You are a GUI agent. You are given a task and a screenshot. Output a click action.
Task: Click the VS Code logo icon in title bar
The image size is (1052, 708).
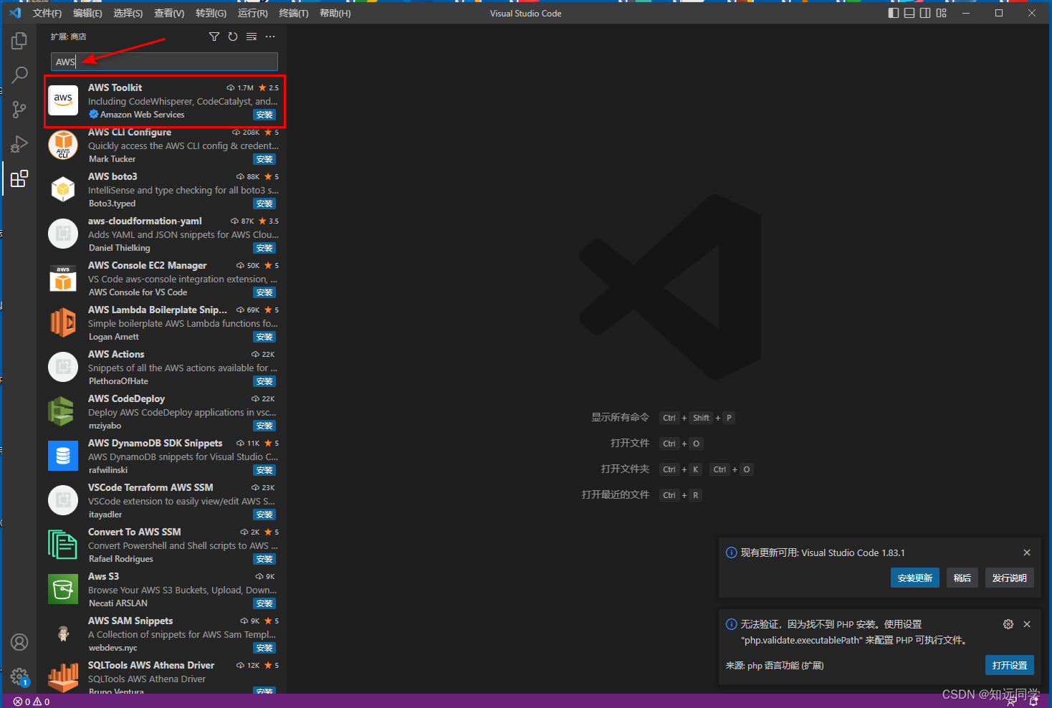click(15, 13)
